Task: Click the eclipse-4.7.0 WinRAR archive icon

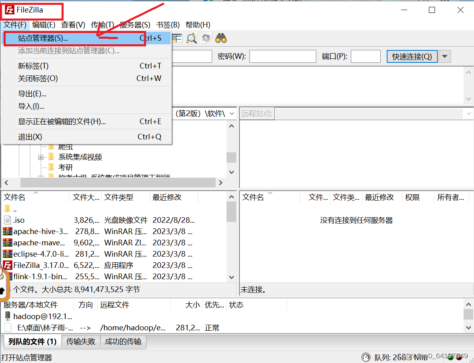Action: point(8,254)
